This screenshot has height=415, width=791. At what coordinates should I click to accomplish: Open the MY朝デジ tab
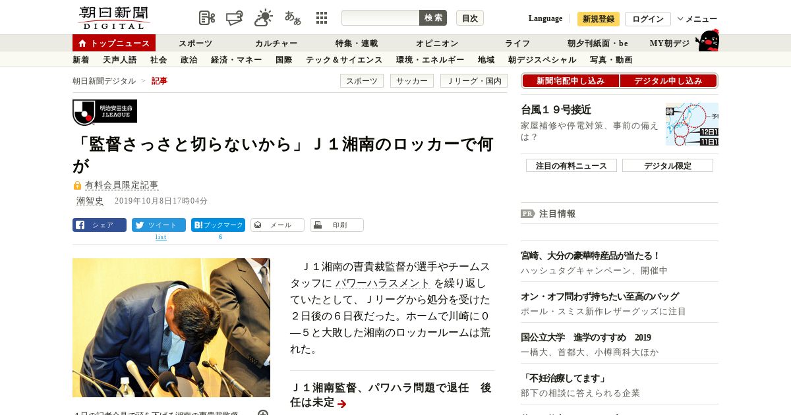tap(670, 43)
